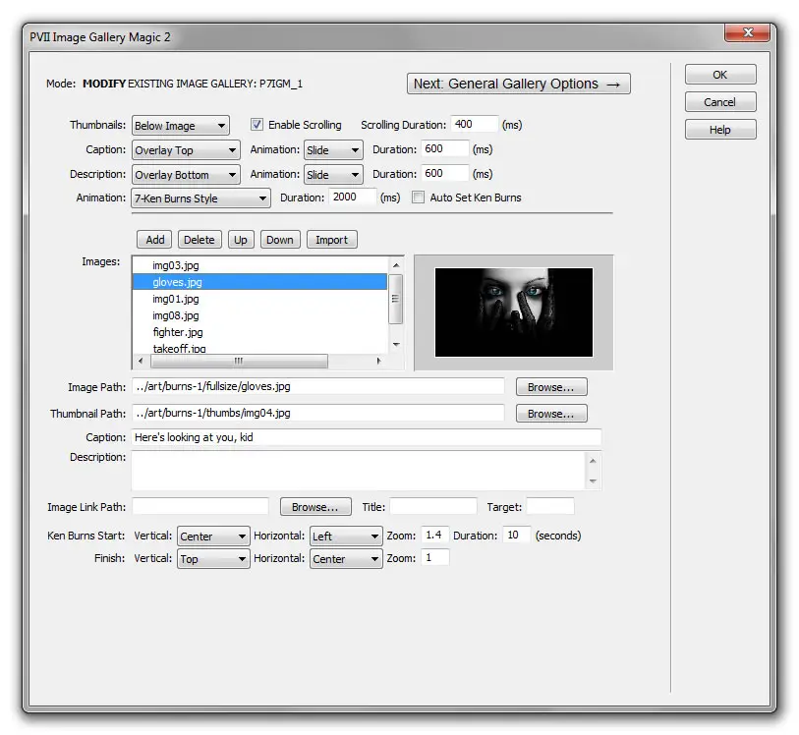Open the Description Overlay Bottom dropdown
Image resolution: width=799 pixels, height=735 pixels.
[186, 175]
